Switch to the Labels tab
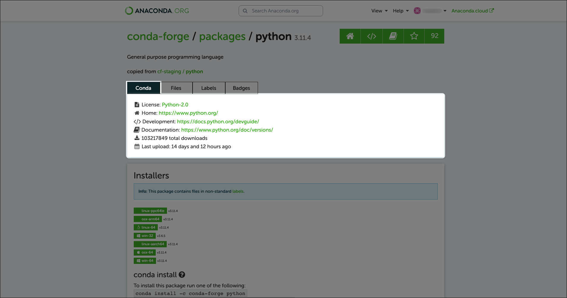This screenshot has height=298, width=567. click(x=209, y=88)
